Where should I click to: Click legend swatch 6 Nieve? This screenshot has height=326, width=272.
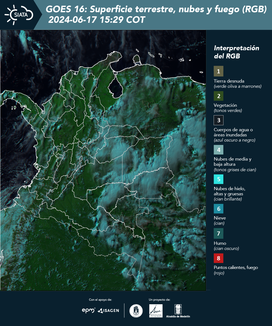[219, 209]
